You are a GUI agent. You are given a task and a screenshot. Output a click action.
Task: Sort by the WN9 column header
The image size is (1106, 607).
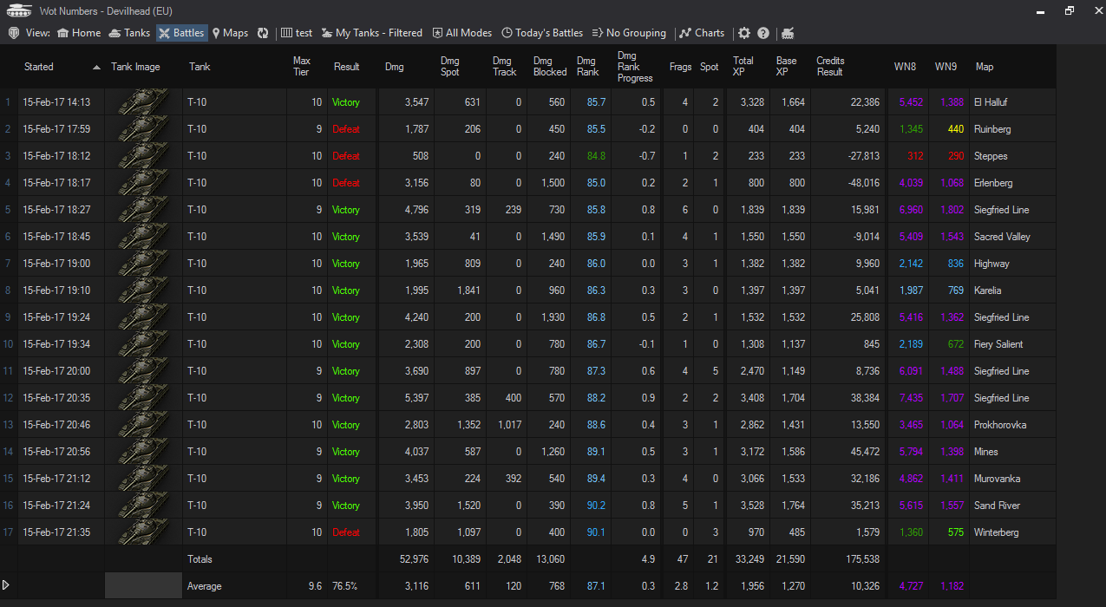pyautogui.click(x=949, y=67)
